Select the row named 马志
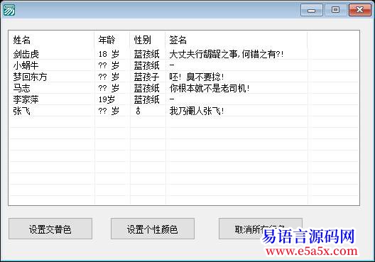The height and width of the screenshot is (262, 375). (x=184, y=88)
